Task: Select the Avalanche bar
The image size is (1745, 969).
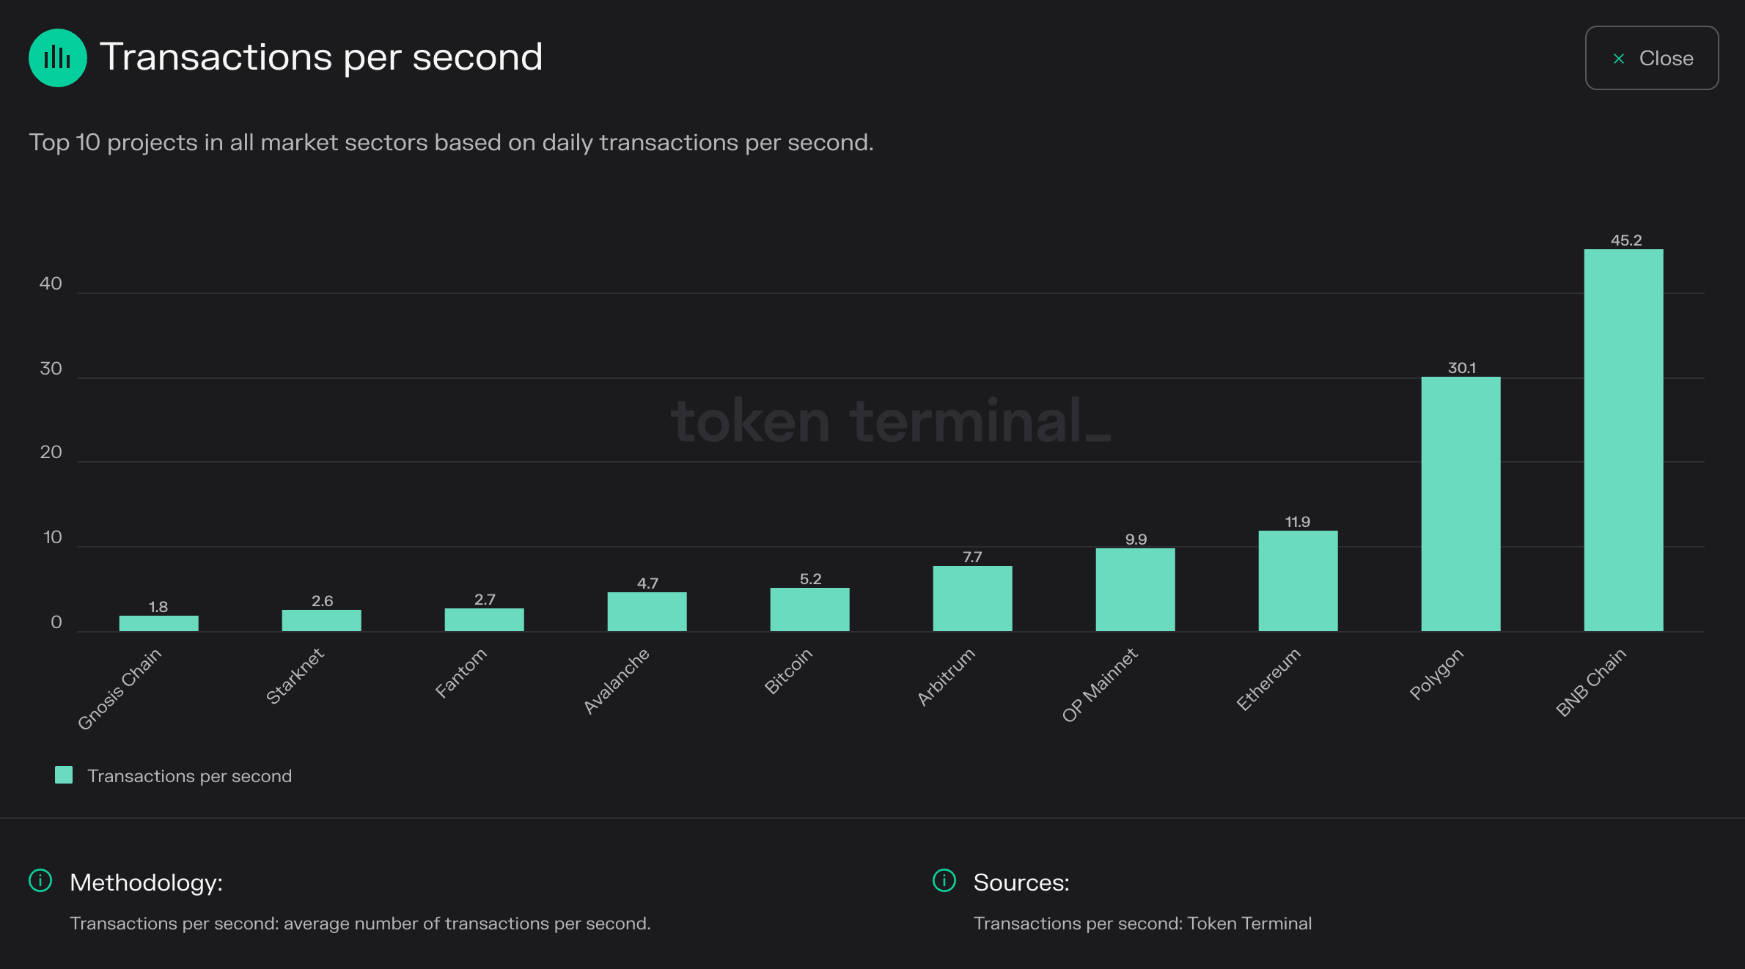Action: coord(647,611)
